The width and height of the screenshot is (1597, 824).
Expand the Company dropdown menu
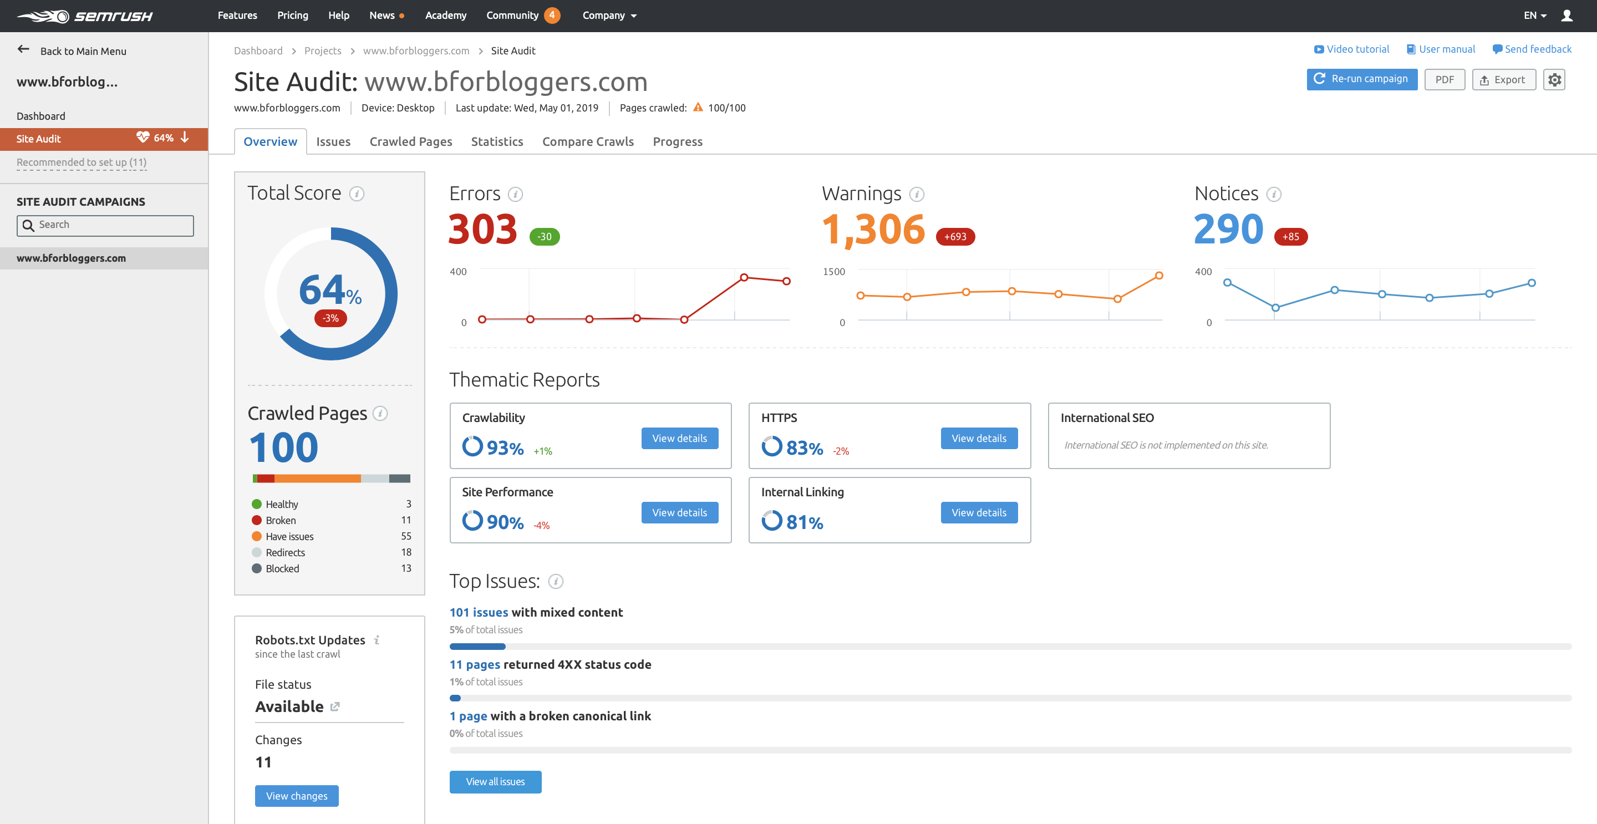coord(609,16)
